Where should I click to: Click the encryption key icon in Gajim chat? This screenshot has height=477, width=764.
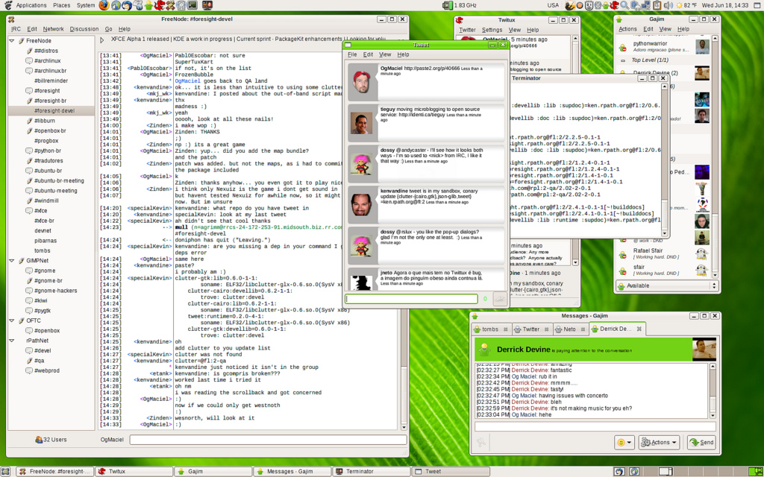tap(481, 442)
